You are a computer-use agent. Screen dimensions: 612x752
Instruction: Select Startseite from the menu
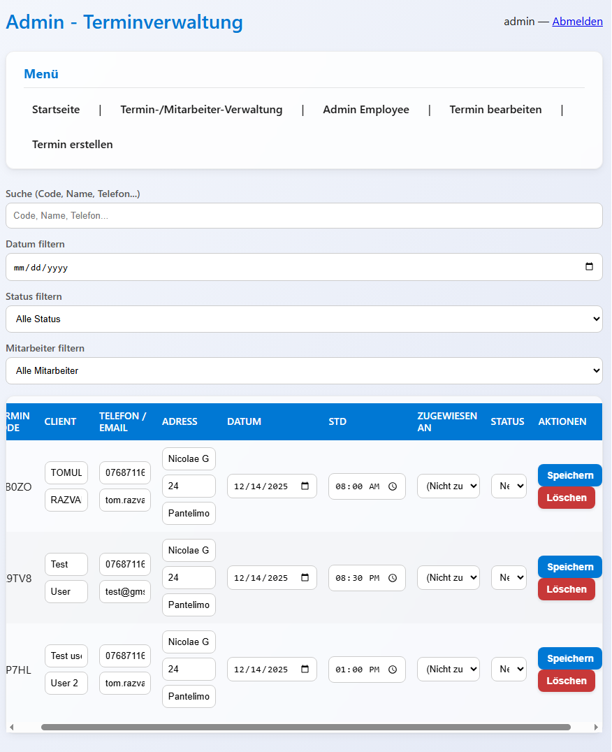click(56, 109)
